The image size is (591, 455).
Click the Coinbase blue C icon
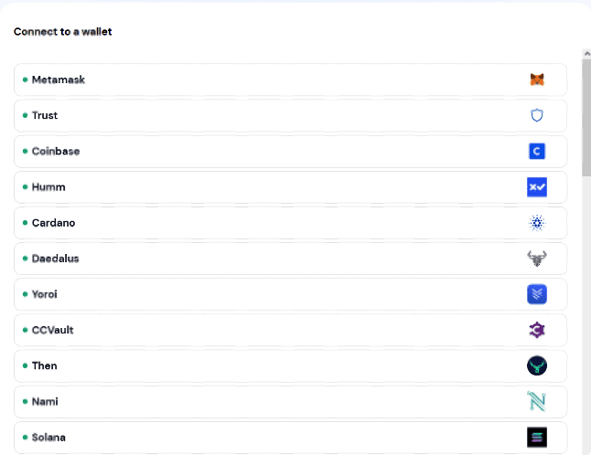[x=537, y=152]
